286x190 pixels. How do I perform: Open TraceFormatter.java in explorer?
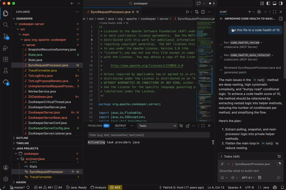[x=42, y=70]
